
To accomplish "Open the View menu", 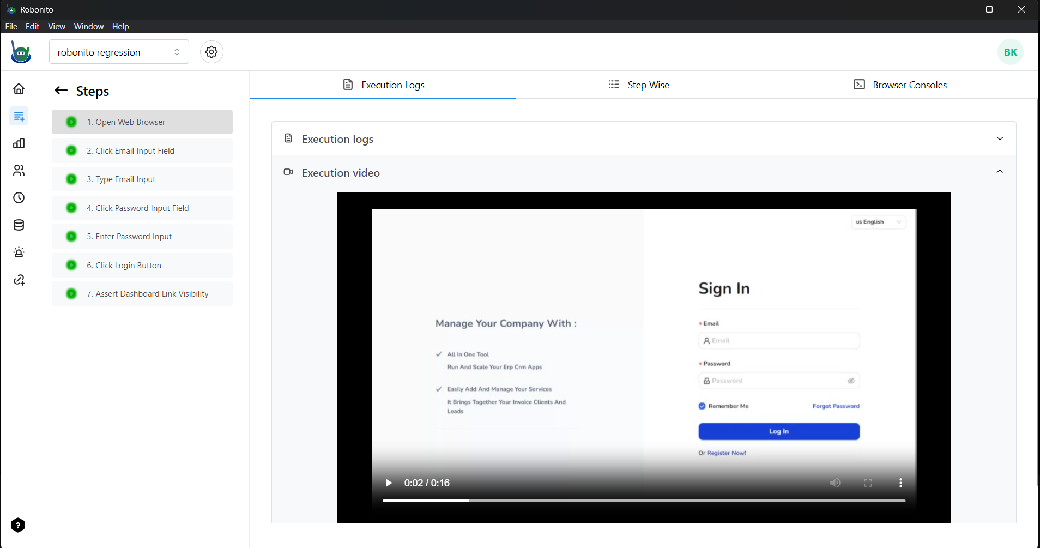I will click(57, 26).
